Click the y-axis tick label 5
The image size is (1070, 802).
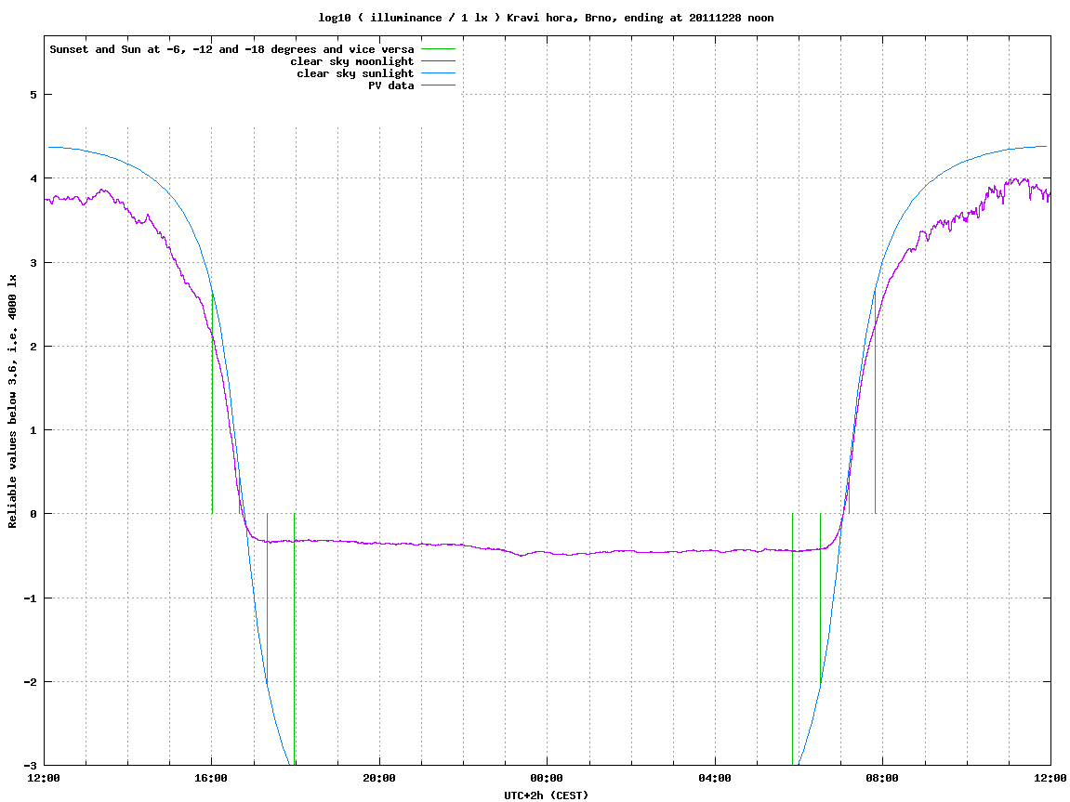pos(33,95)
